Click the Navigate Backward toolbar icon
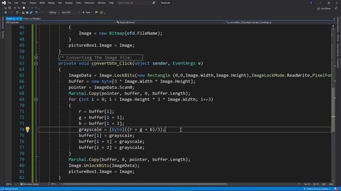The height and width of the screenshot is (191, 341). [6, 13]
